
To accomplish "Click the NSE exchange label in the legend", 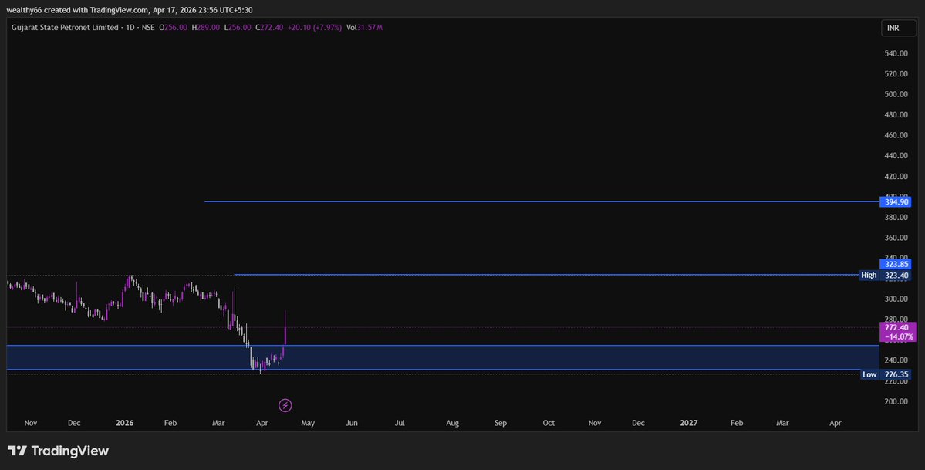I will click(x=149, y=26).
